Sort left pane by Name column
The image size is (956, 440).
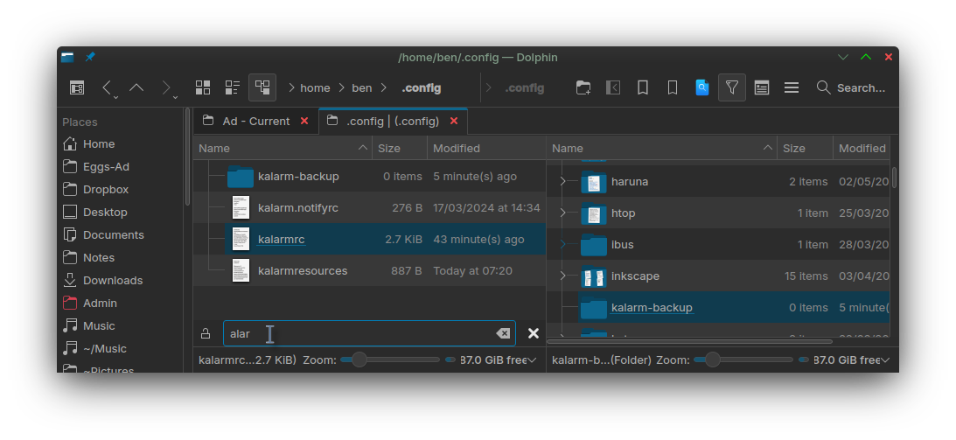(283, 148)
